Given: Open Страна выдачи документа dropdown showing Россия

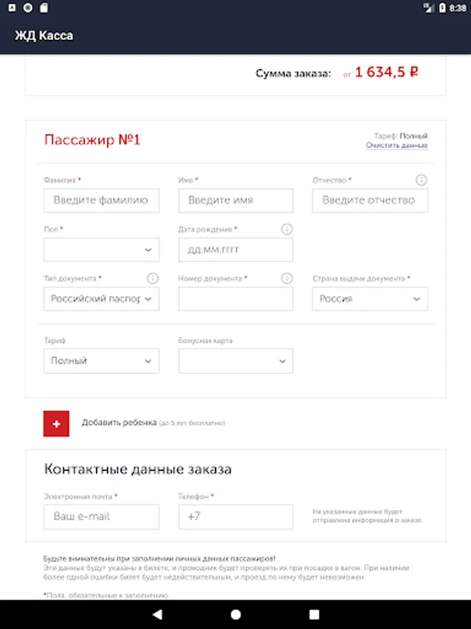Looking at the screenshot, I should [370, 299].
